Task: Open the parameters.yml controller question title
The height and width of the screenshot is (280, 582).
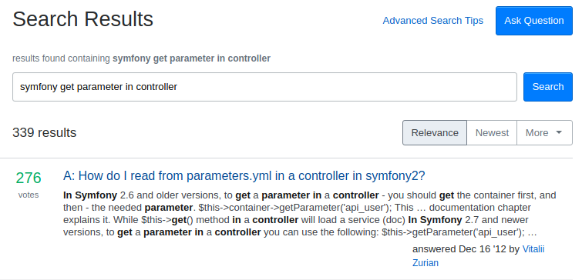Action: tap(244, 176)
